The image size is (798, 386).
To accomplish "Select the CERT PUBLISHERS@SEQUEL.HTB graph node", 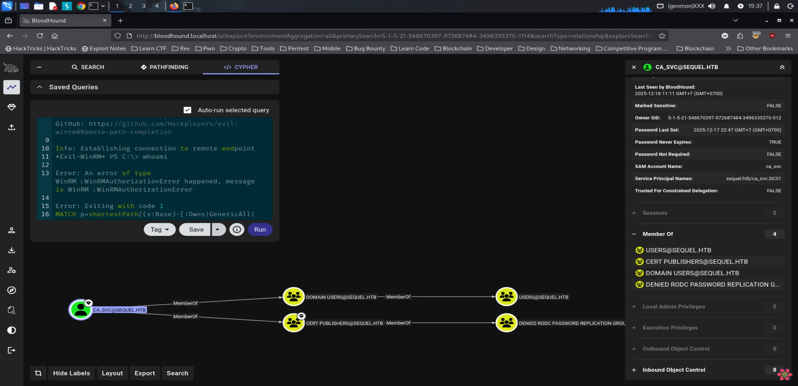I will point(293,323).
